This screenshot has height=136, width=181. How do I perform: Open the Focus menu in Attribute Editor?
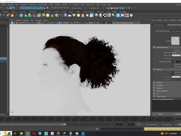coord(166,20)
